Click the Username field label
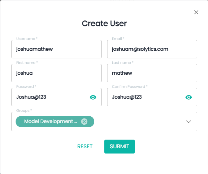This screenshot has height=174, width=208. pyautogui.click(x=26, y=39)
